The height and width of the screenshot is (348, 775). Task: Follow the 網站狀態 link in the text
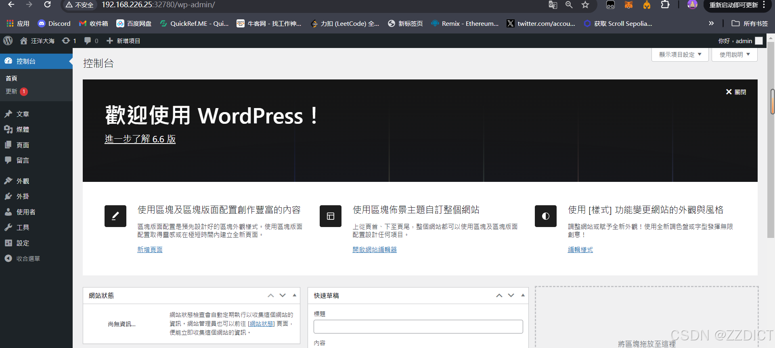(261, 323)
